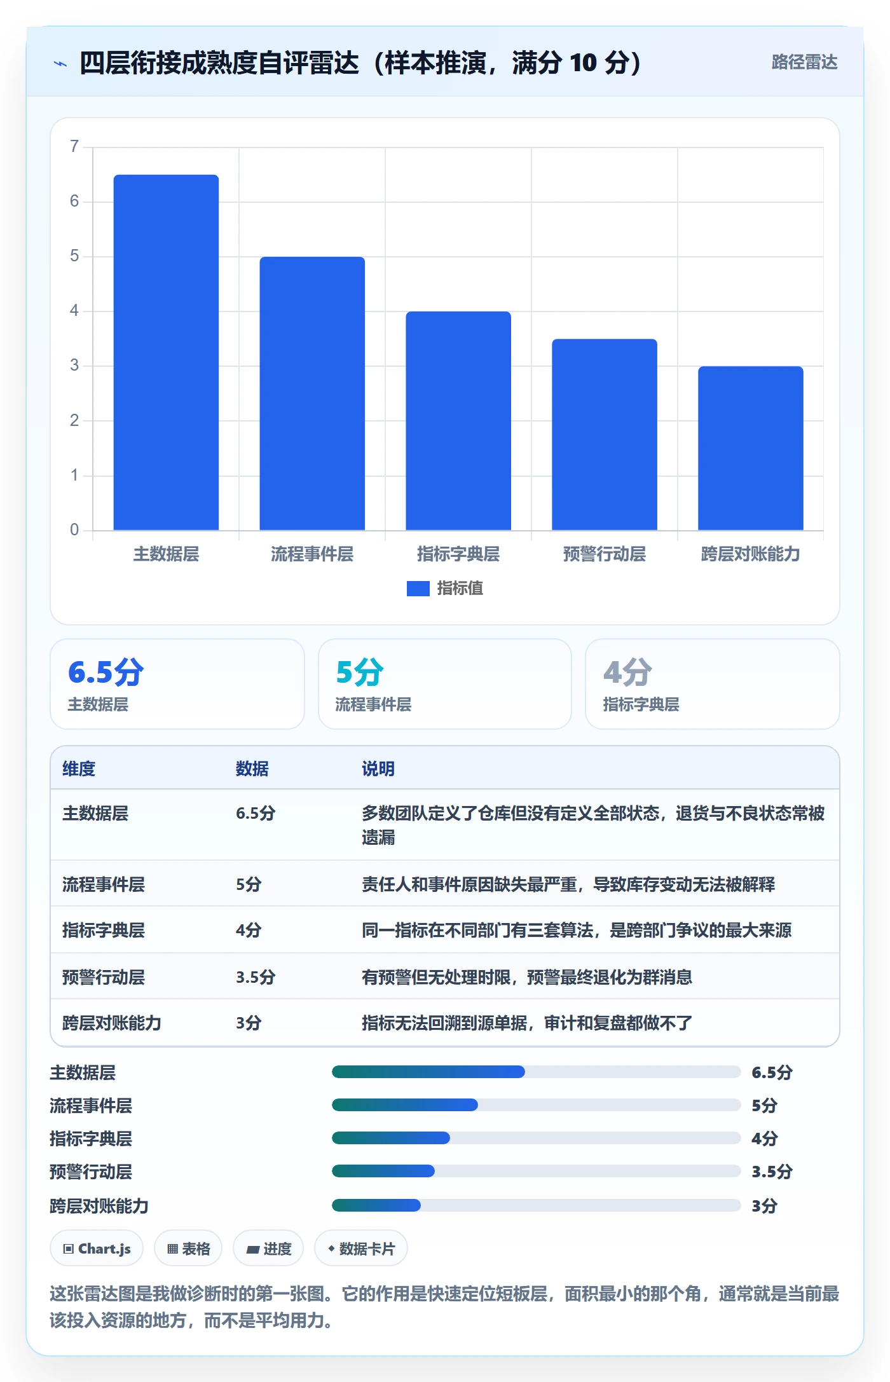
Task: Click the 跨层对账能力 x-axis label
Action: 751,554
